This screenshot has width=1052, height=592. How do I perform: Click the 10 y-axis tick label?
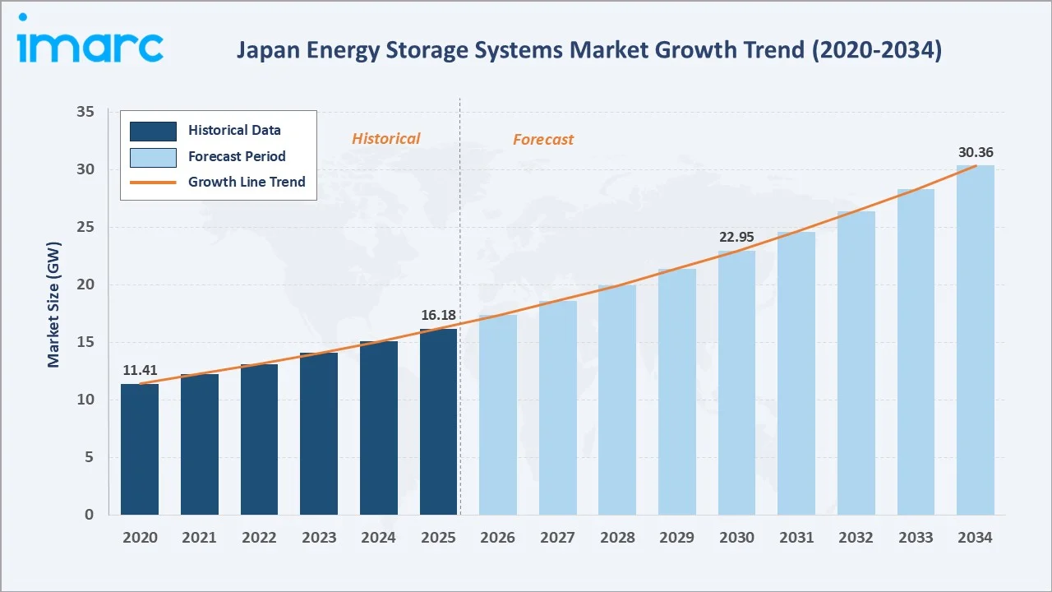[86, 400]
